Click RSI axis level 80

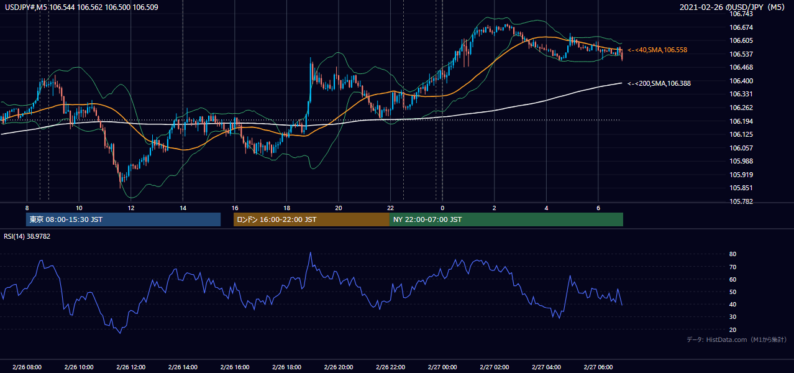click(733, 254)
